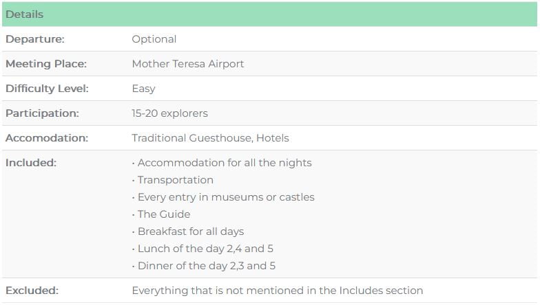Click Mother Teresa Airport text
This screenshot has width=540, height=305.
click(187, 64)
